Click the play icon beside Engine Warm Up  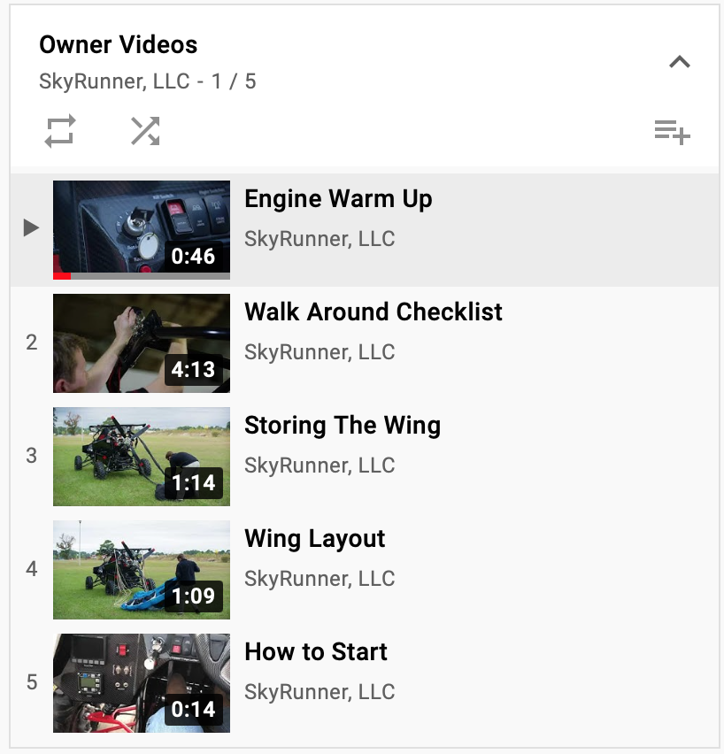pos(31,227)
